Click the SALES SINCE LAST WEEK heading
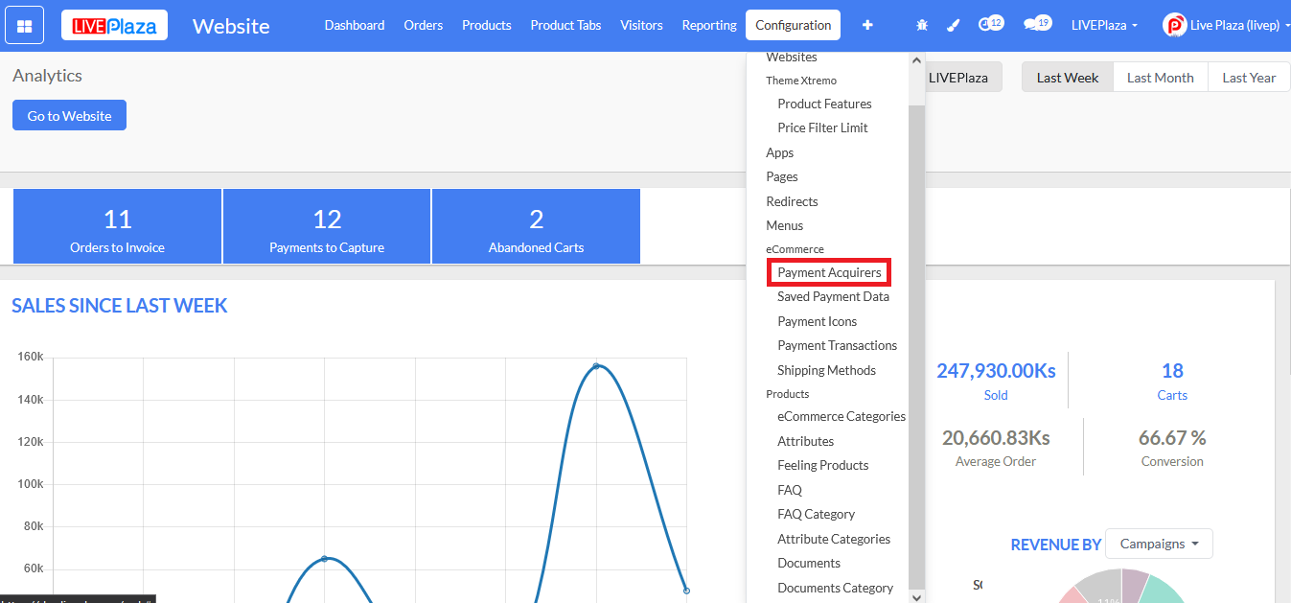 point(120,306)
